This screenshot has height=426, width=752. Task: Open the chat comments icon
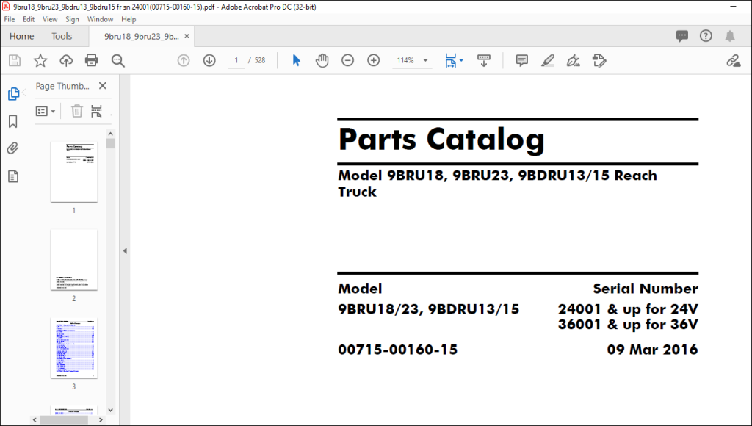click(x=682, y=36)
